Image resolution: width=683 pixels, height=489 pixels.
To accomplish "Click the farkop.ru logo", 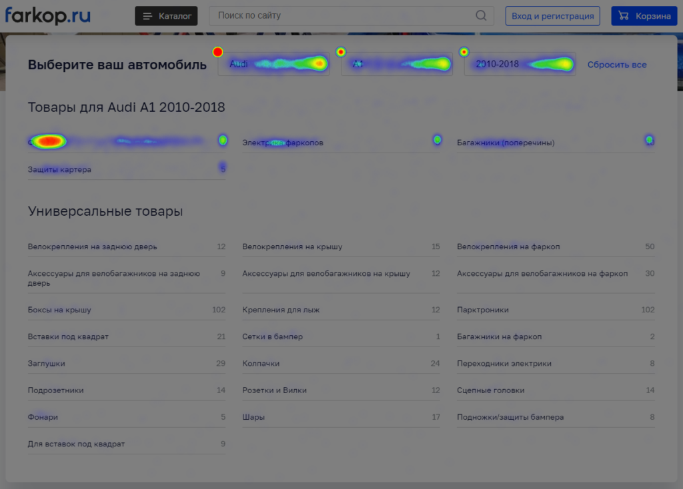I will click(48, 15).
